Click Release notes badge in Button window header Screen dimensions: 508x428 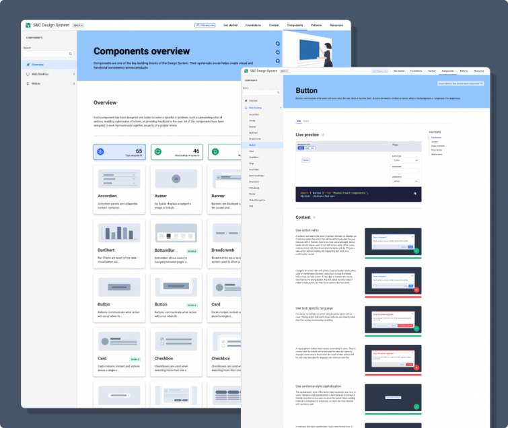379,71
